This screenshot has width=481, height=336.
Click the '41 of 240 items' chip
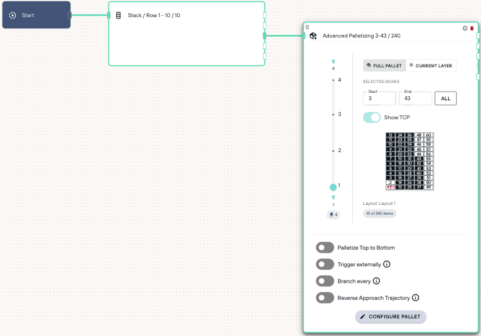pyautogui.click(x=380, y=213)
